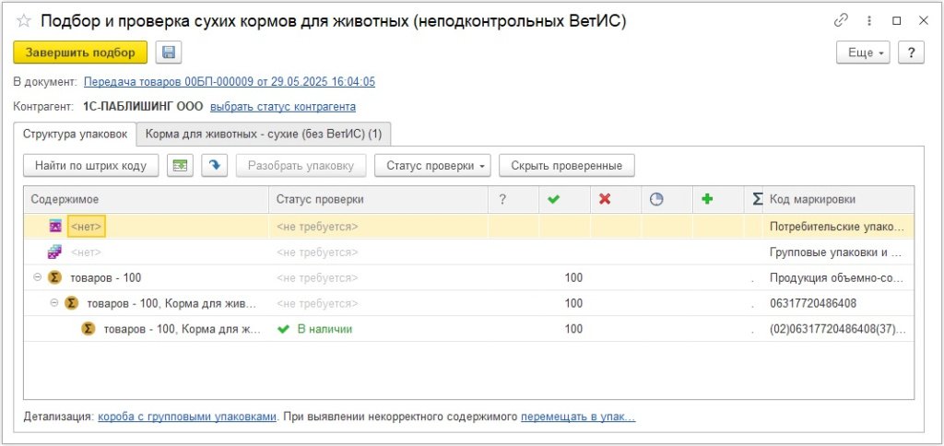Image resolution: width=944 pixels, height=446 pixels.
Task: Click выбрать статус контрагента link
Action: [x=282, y=106]
